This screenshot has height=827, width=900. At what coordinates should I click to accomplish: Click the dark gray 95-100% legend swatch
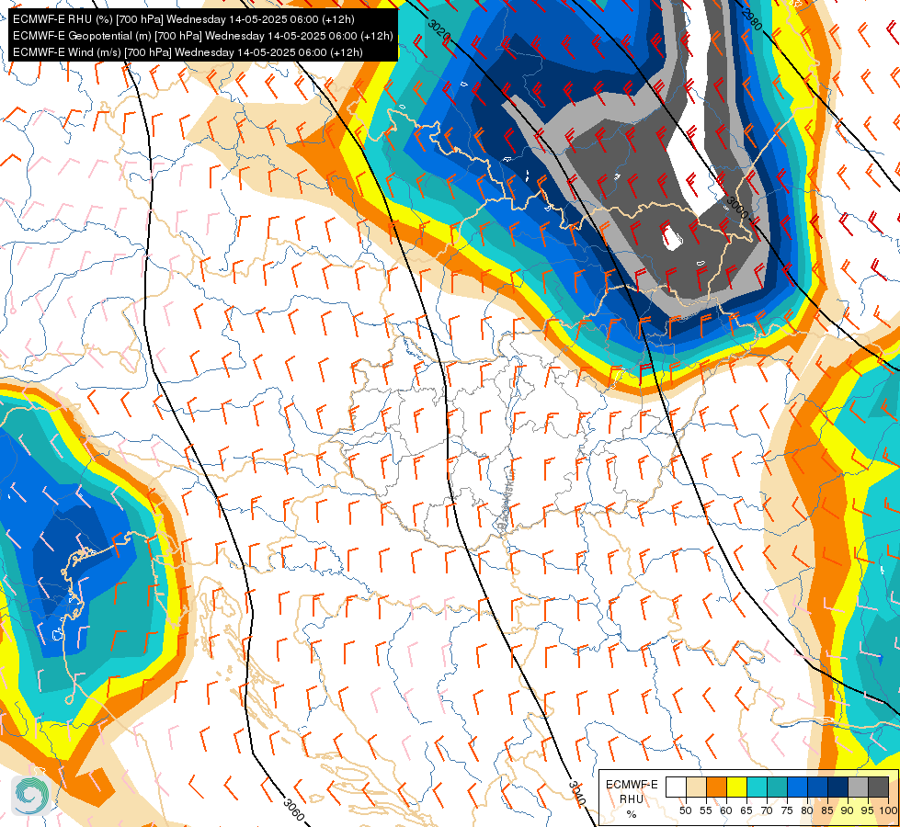879,787
